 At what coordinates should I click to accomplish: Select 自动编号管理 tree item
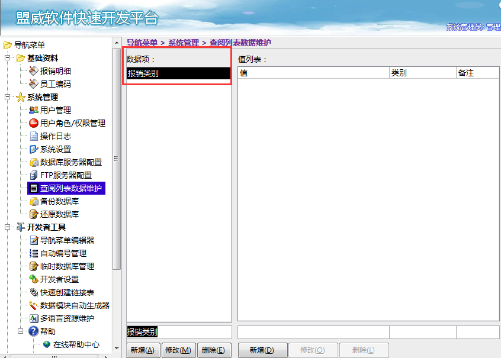point(63,253)
